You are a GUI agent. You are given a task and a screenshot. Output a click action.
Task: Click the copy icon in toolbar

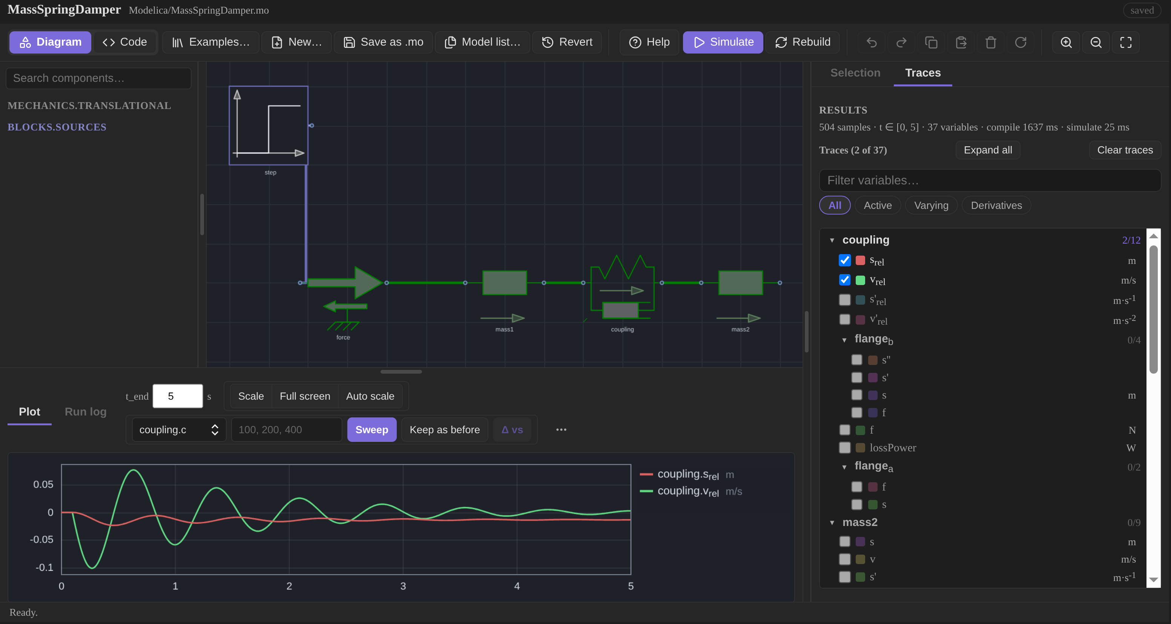(931, 42)
